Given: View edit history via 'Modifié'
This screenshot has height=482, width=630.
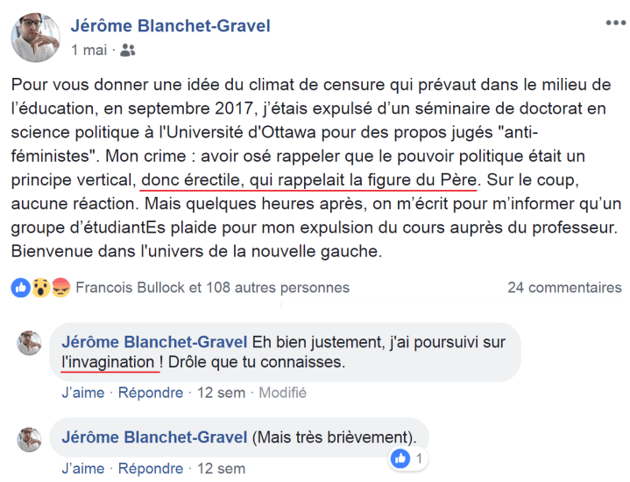Looking at the screenshot, I should [x=282, y=393].
